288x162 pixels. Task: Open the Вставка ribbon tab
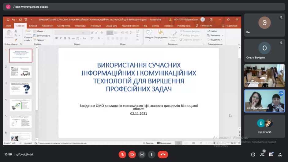[x=33, y=26]
